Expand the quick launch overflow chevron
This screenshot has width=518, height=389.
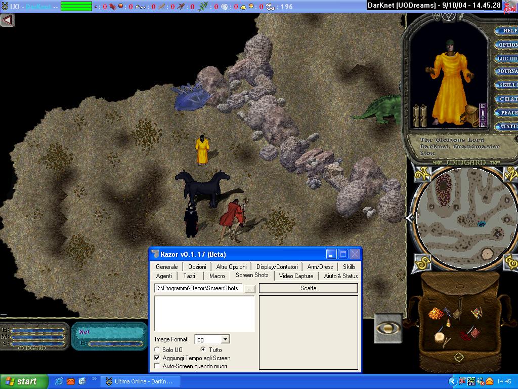click(94, 379)
